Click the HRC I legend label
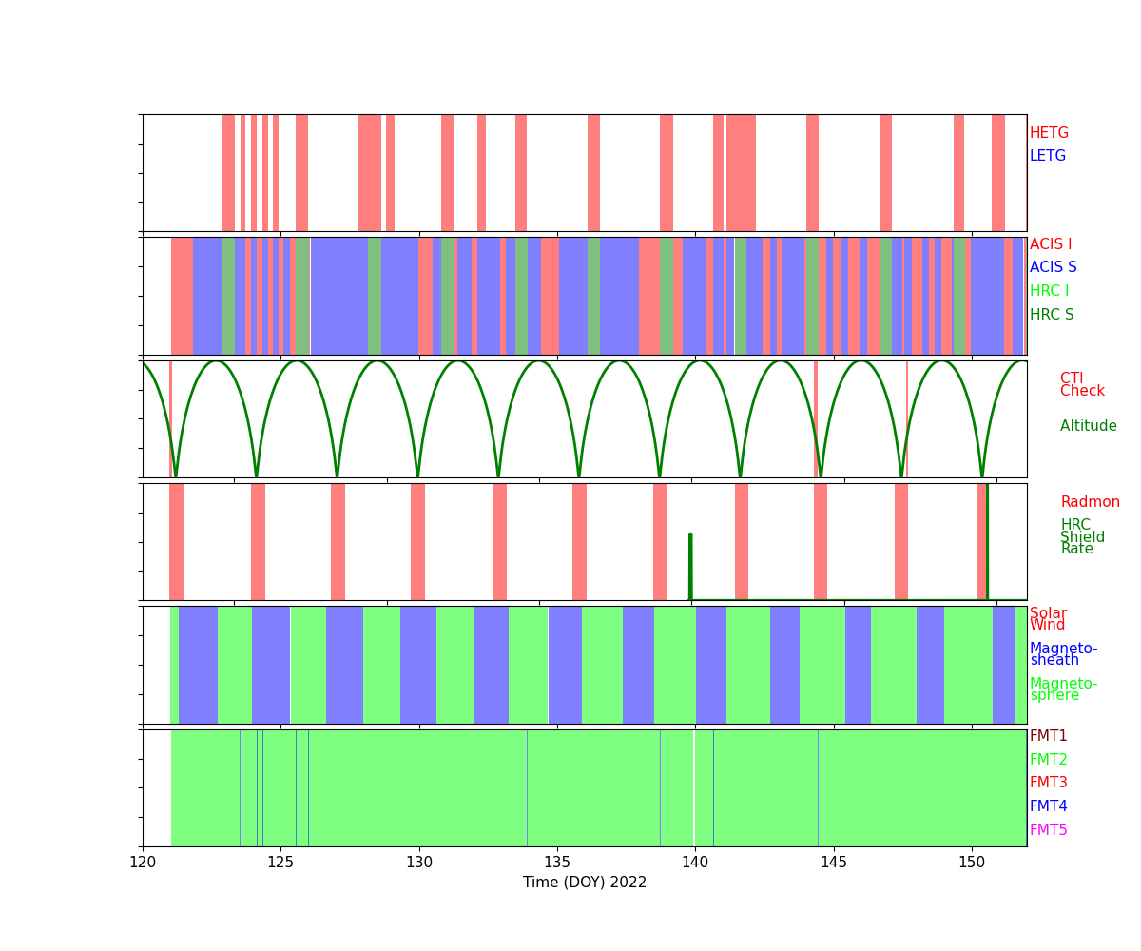Screen dimensions: 1141x951 [x=1049, y=291]
